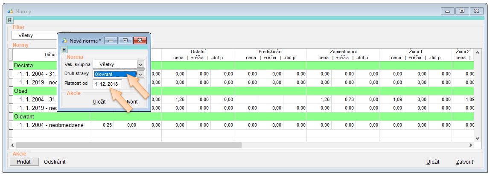This screenshot has height=176, width=490.
Task: Click the horizontal scrollbar right arrow
Action: [471, 145]
